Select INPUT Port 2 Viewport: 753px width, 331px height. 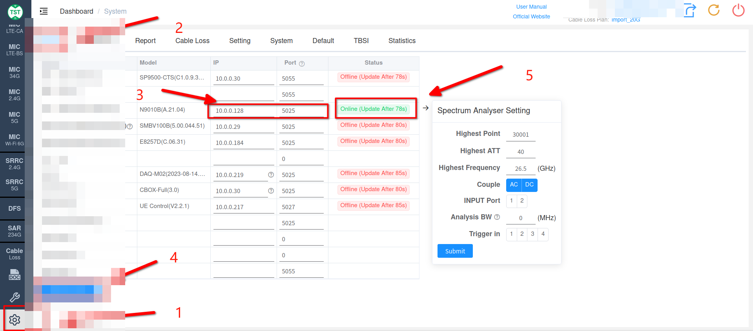coord(522,201)
